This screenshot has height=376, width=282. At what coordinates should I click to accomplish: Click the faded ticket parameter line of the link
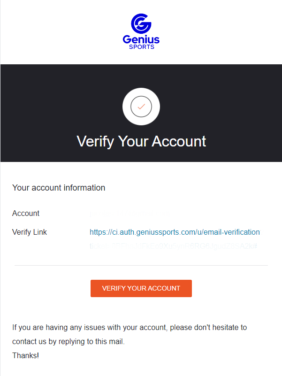coord(173,246)
